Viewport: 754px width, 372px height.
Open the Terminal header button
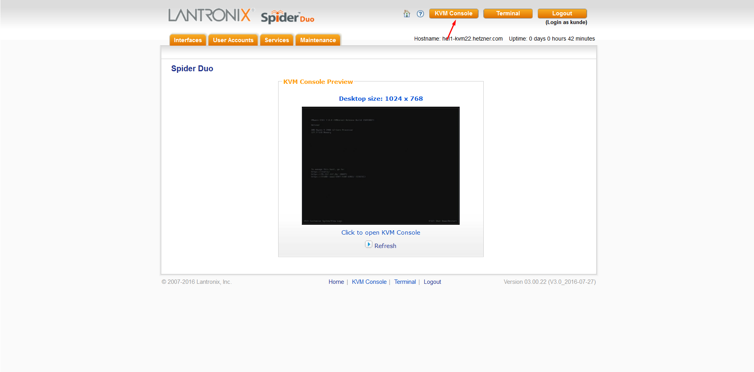[x=508, y=13]
